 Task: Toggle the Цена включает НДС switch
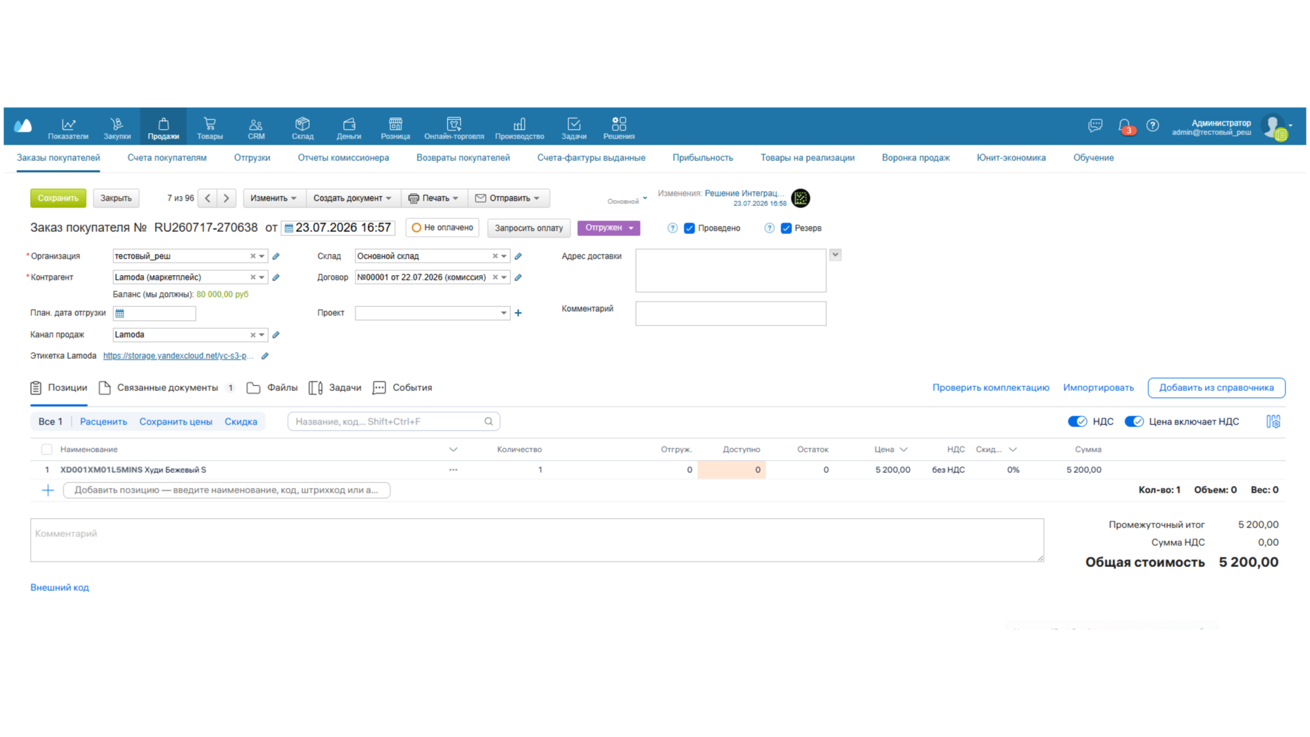1134,422
